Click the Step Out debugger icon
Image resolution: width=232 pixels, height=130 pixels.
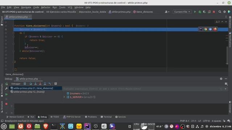45,84
